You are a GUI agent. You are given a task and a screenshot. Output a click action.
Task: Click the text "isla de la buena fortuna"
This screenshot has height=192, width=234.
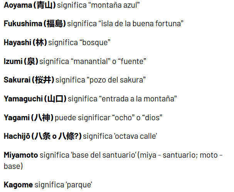[x=141, y=24]
